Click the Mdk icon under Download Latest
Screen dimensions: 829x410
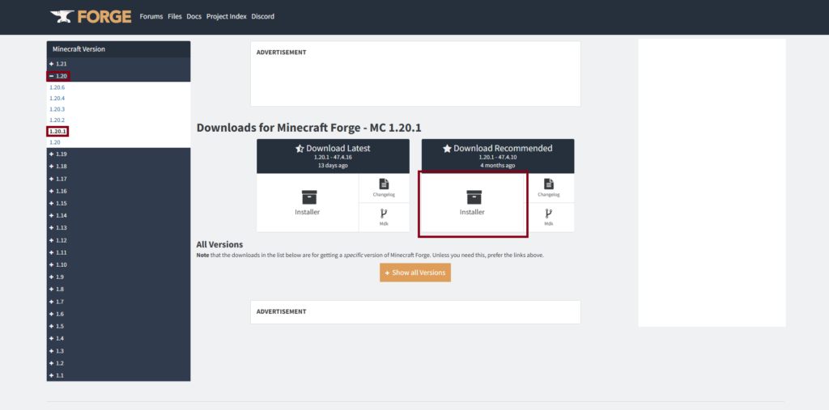[x=384, y=214]
